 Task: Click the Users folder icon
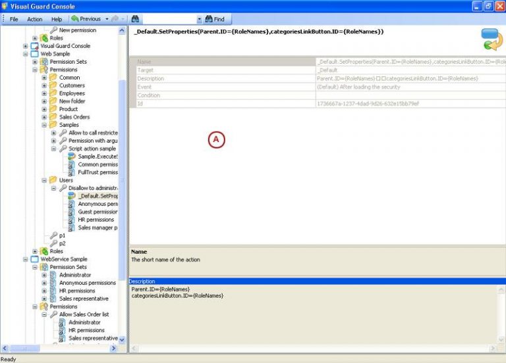(x=53, y=180)
